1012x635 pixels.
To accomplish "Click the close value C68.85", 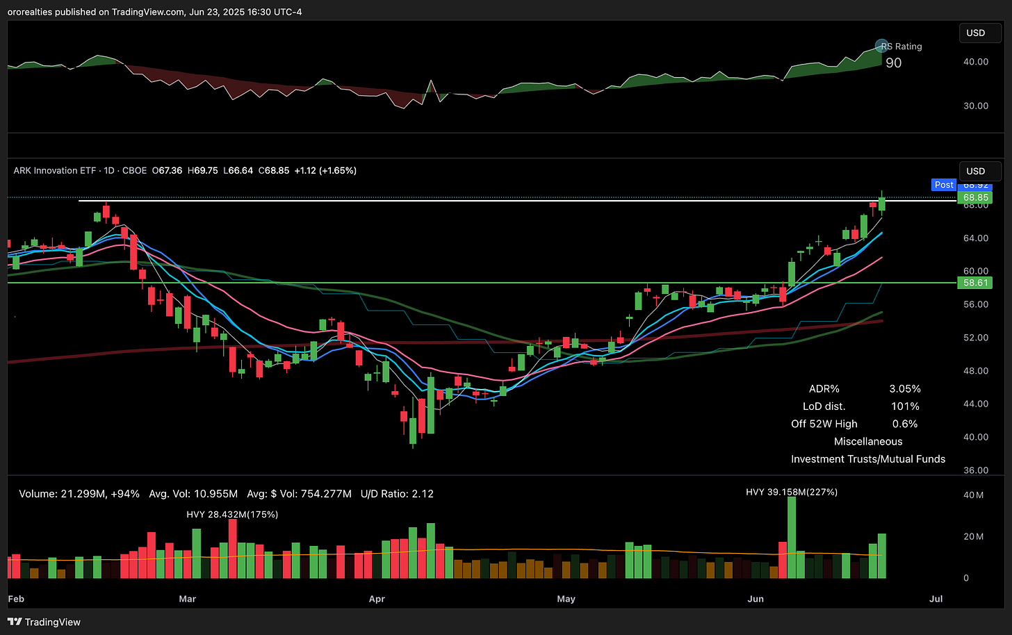I will click(274, 170).
